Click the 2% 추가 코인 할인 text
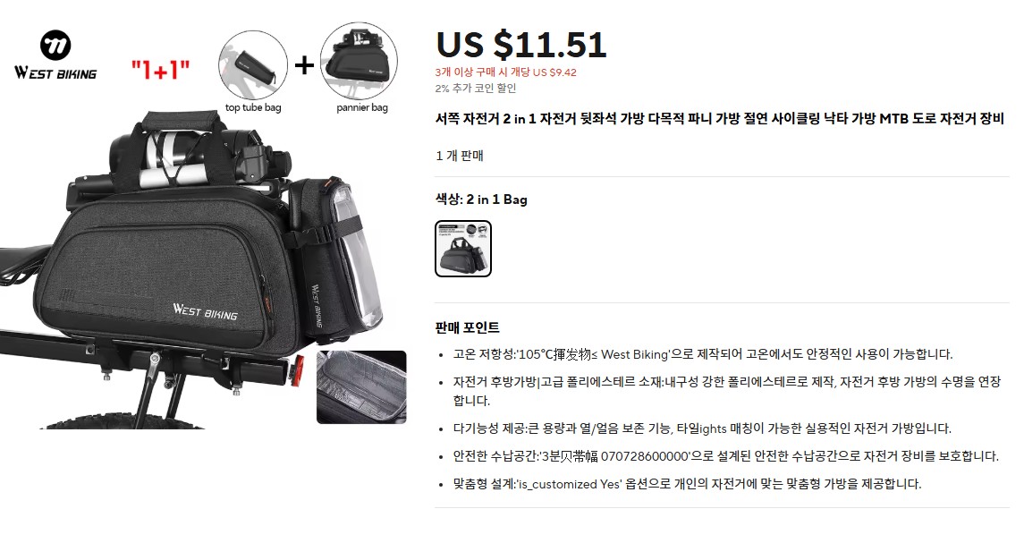Image resolution: width=1024 pixels, height=543 pixels. coord(476,89)
